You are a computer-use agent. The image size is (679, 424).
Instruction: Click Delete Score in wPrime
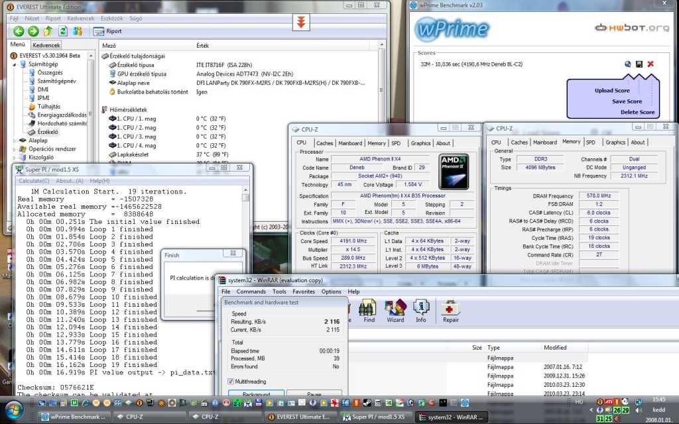(x=637, y=112)
